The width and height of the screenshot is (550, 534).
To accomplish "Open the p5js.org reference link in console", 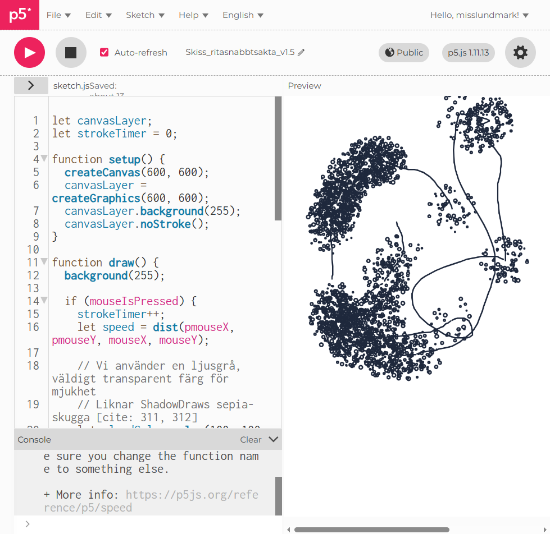I will coord(151,501).
